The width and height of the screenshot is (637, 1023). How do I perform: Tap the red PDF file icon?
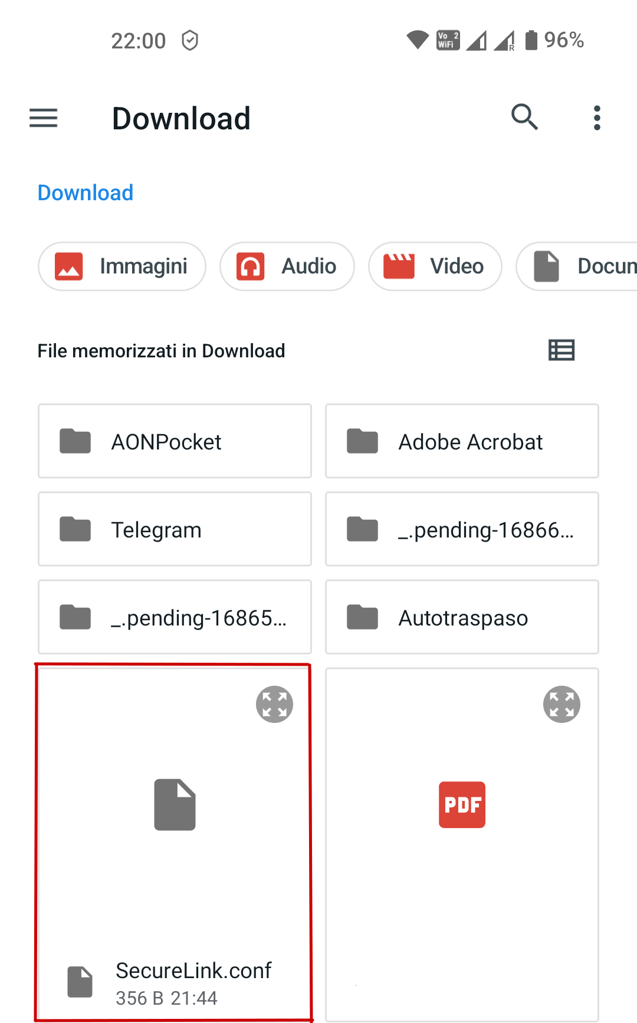tap(462, 804)
